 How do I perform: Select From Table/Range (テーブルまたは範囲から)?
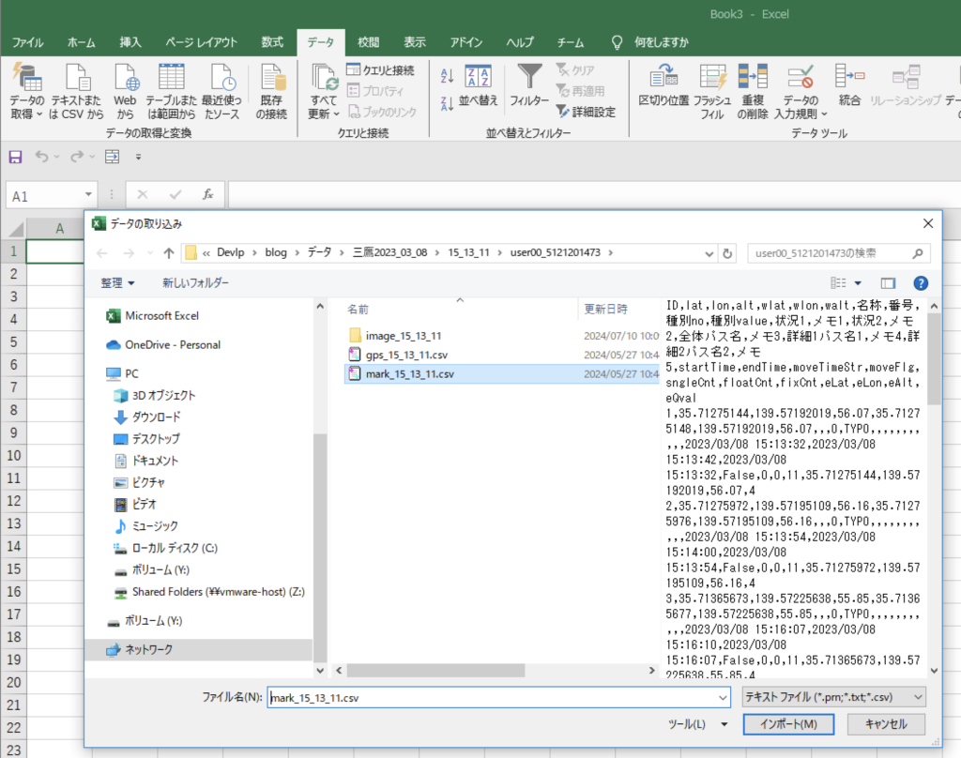172,92
